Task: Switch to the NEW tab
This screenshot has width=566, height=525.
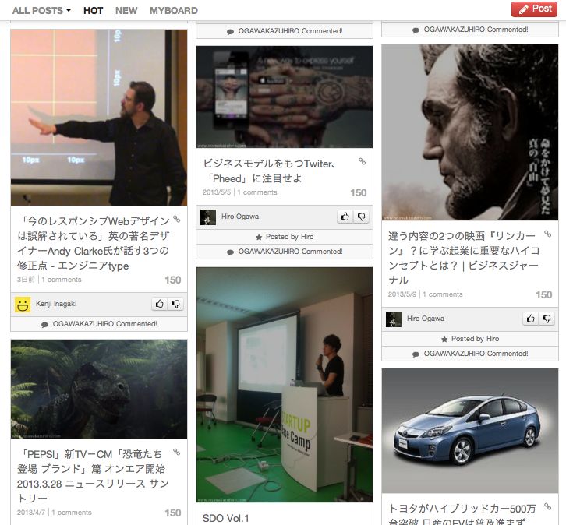Action: pos(126,10)
